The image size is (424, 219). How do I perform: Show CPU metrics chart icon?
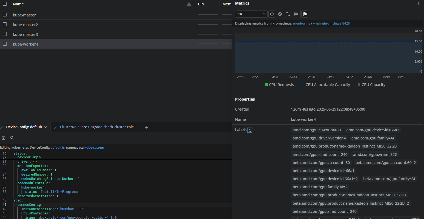point(272,14)
